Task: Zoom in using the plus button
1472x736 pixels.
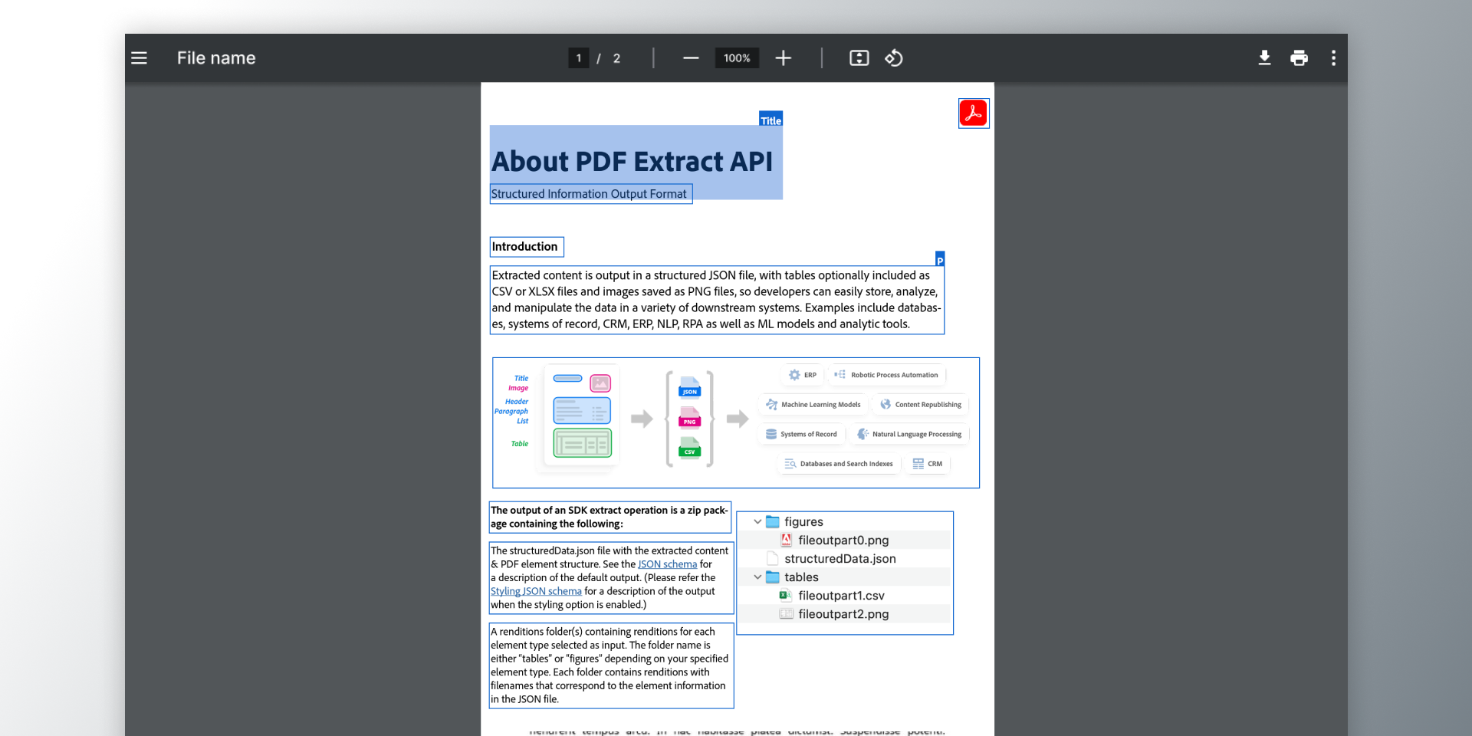Action: (783, 58)
